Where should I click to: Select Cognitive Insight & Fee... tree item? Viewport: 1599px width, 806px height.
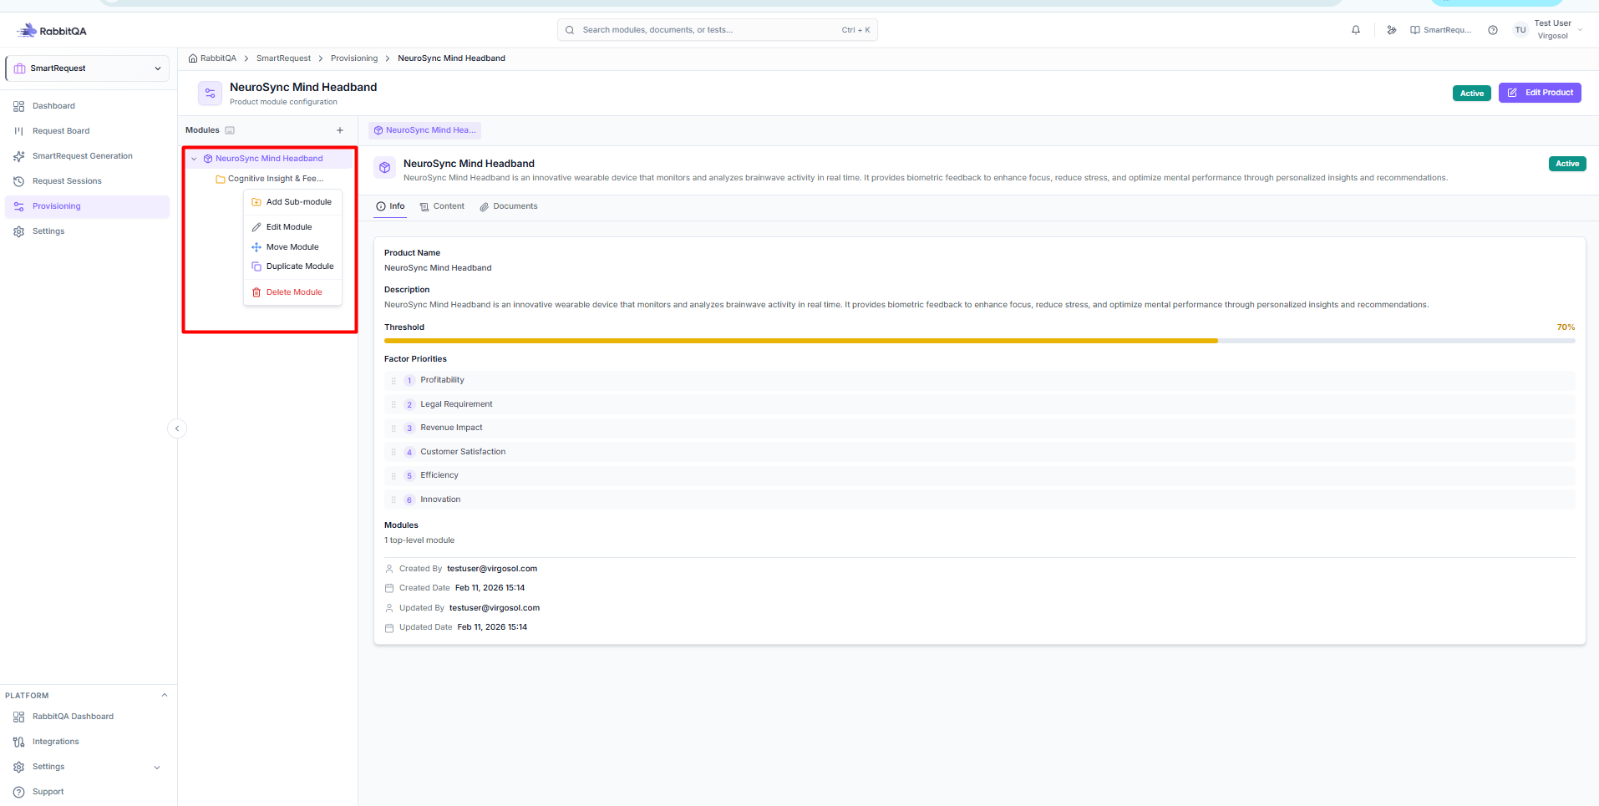270,179
